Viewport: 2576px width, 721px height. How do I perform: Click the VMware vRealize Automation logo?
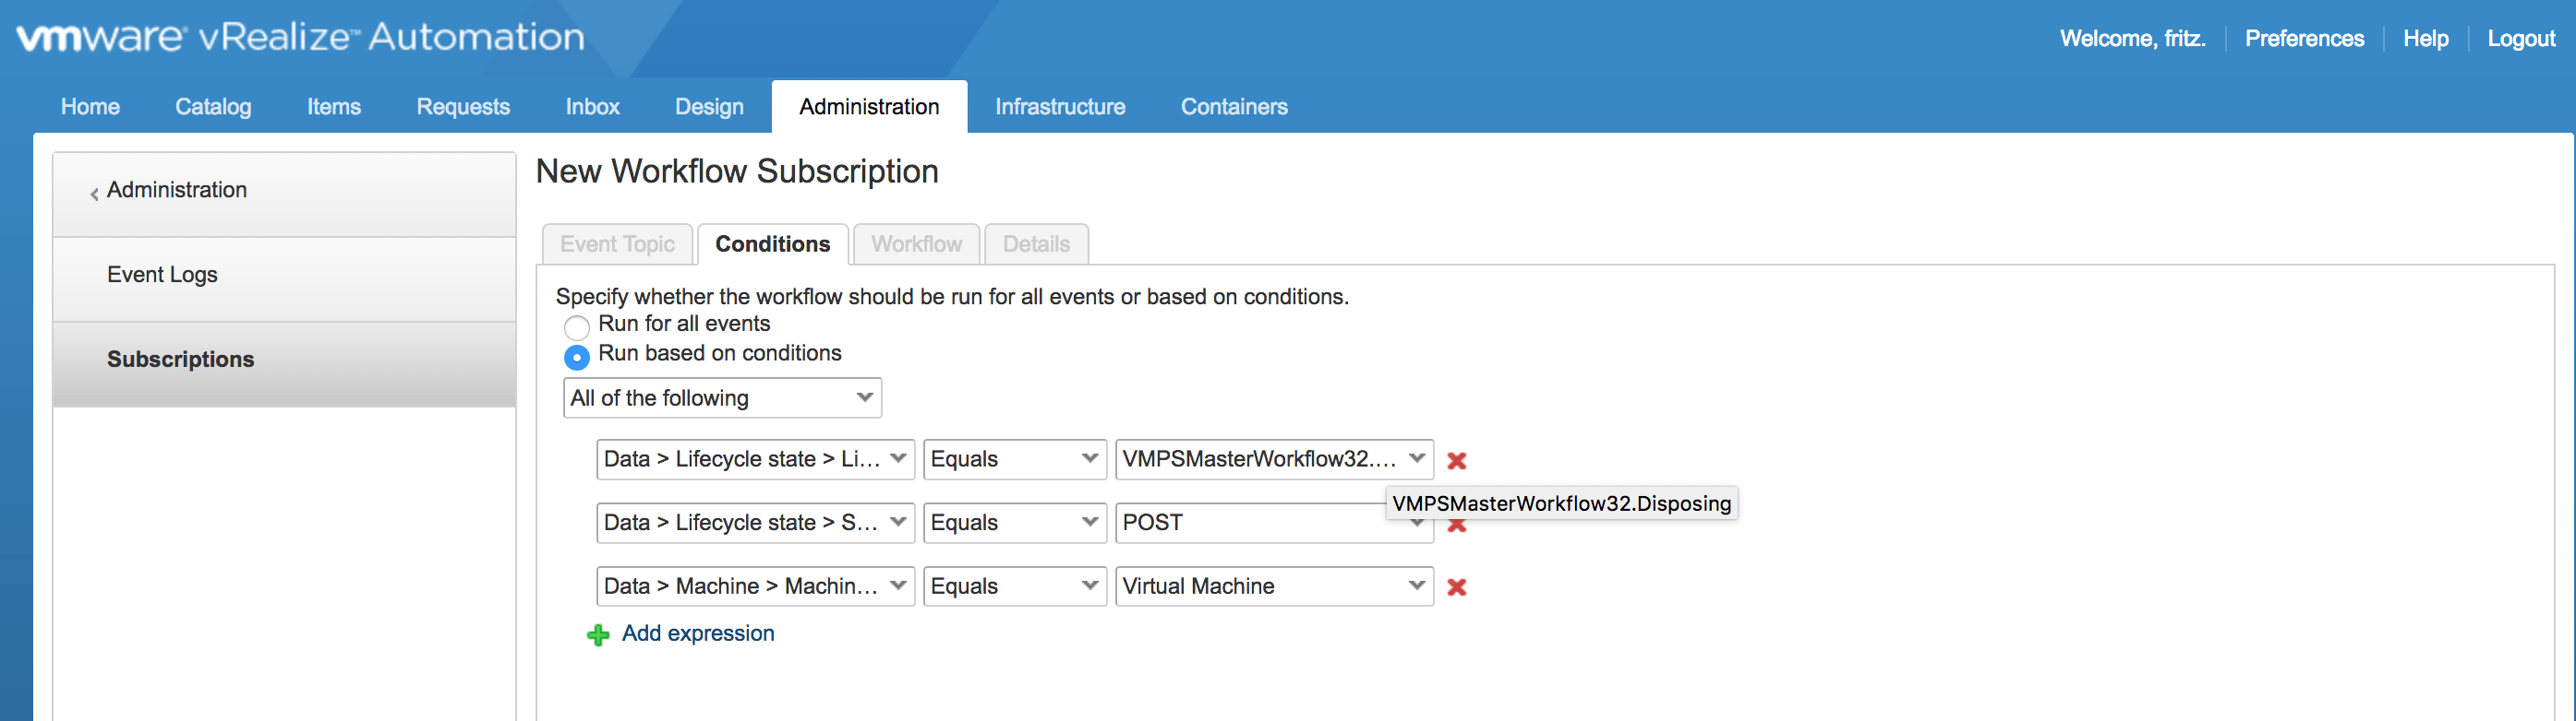pos(301,37)
